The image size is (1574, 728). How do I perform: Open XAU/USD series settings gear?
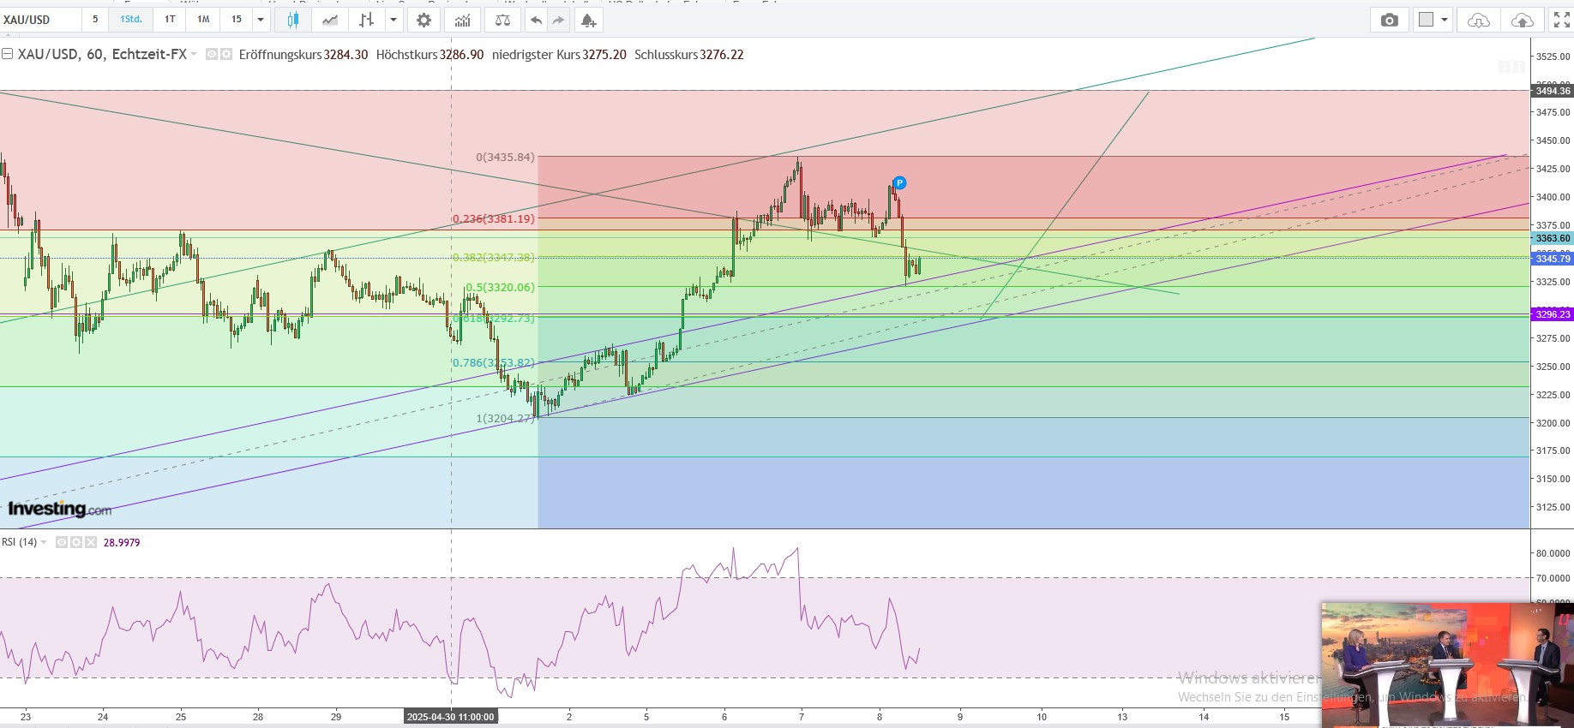(226, 54)
